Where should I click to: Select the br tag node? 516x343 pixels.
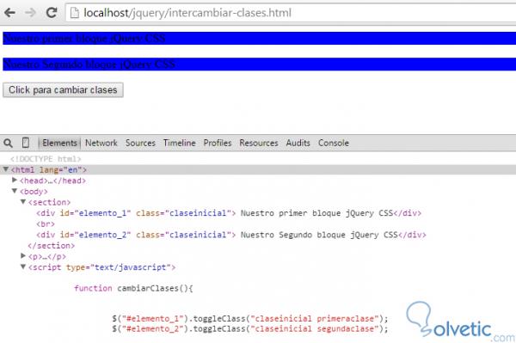pyautogui.click(x=46, y=224)
